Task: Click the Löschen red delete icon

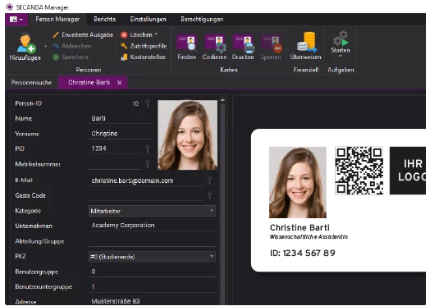Action: pos(124,34)
